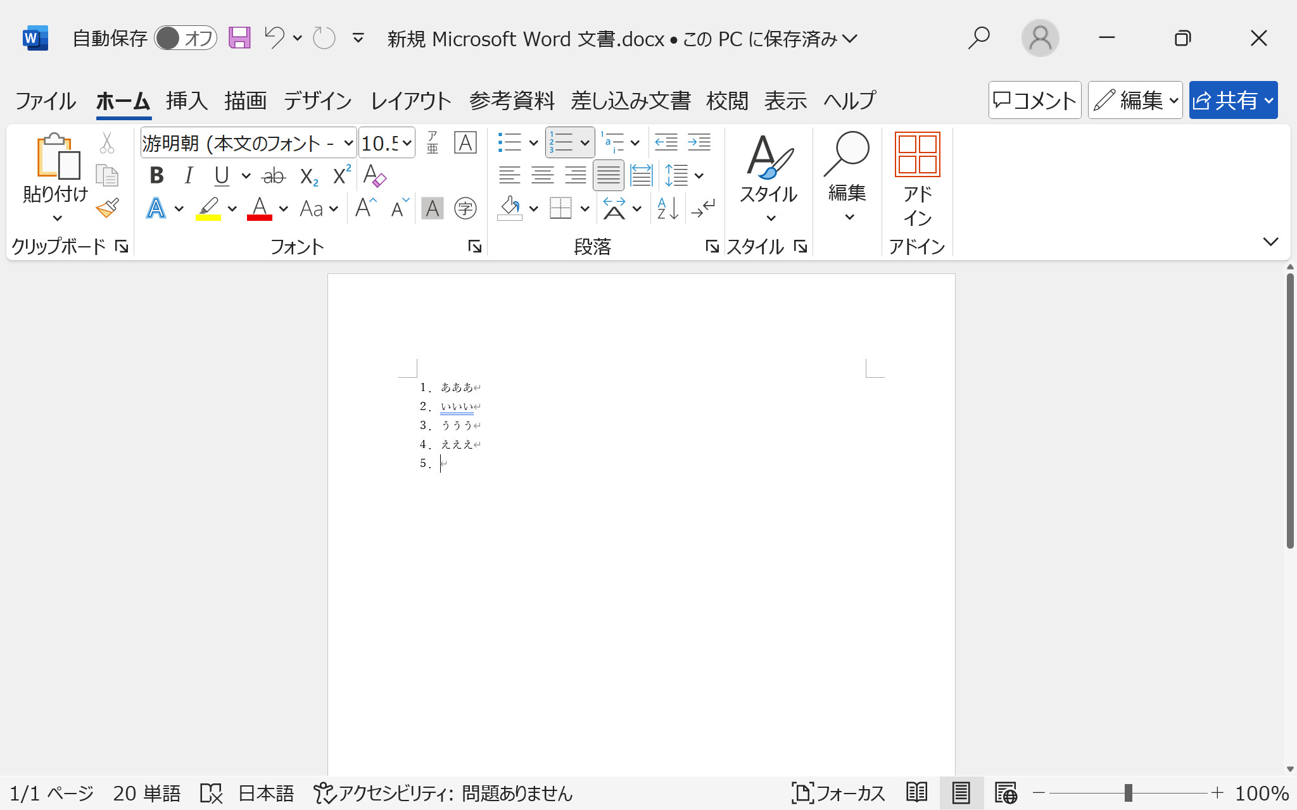
Task: Align text right
Action: click(576, 175)
